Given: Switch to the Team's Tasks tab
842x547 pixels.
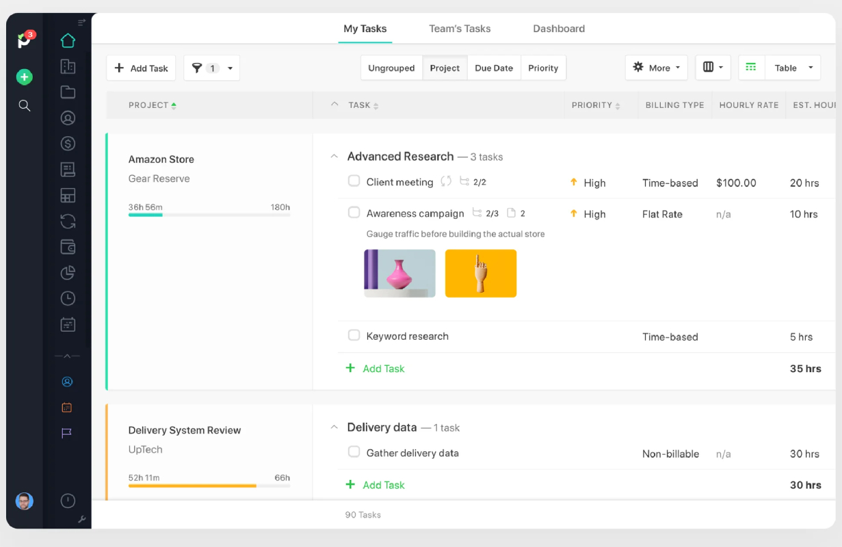Looking at the screenshot, I should pos(460,29).
